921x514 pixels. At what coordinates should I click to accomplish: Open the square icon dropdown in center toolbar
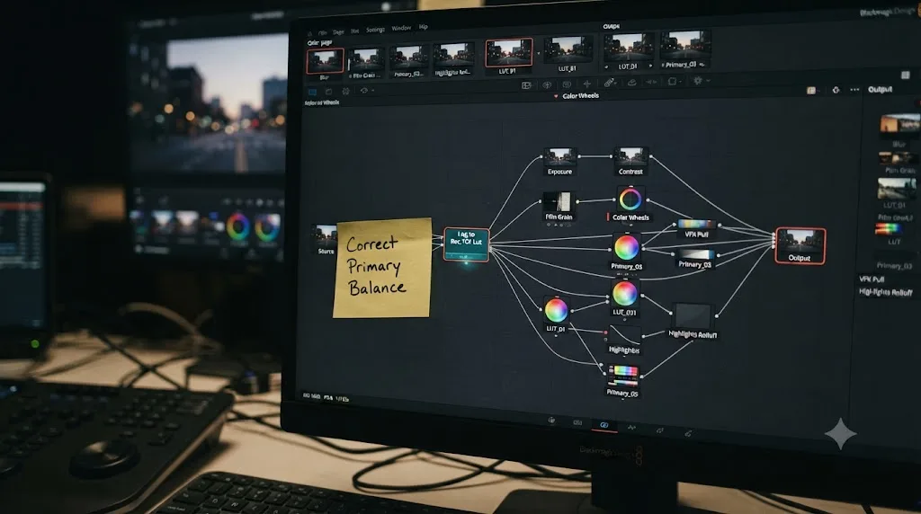click(x=674, y=82)
